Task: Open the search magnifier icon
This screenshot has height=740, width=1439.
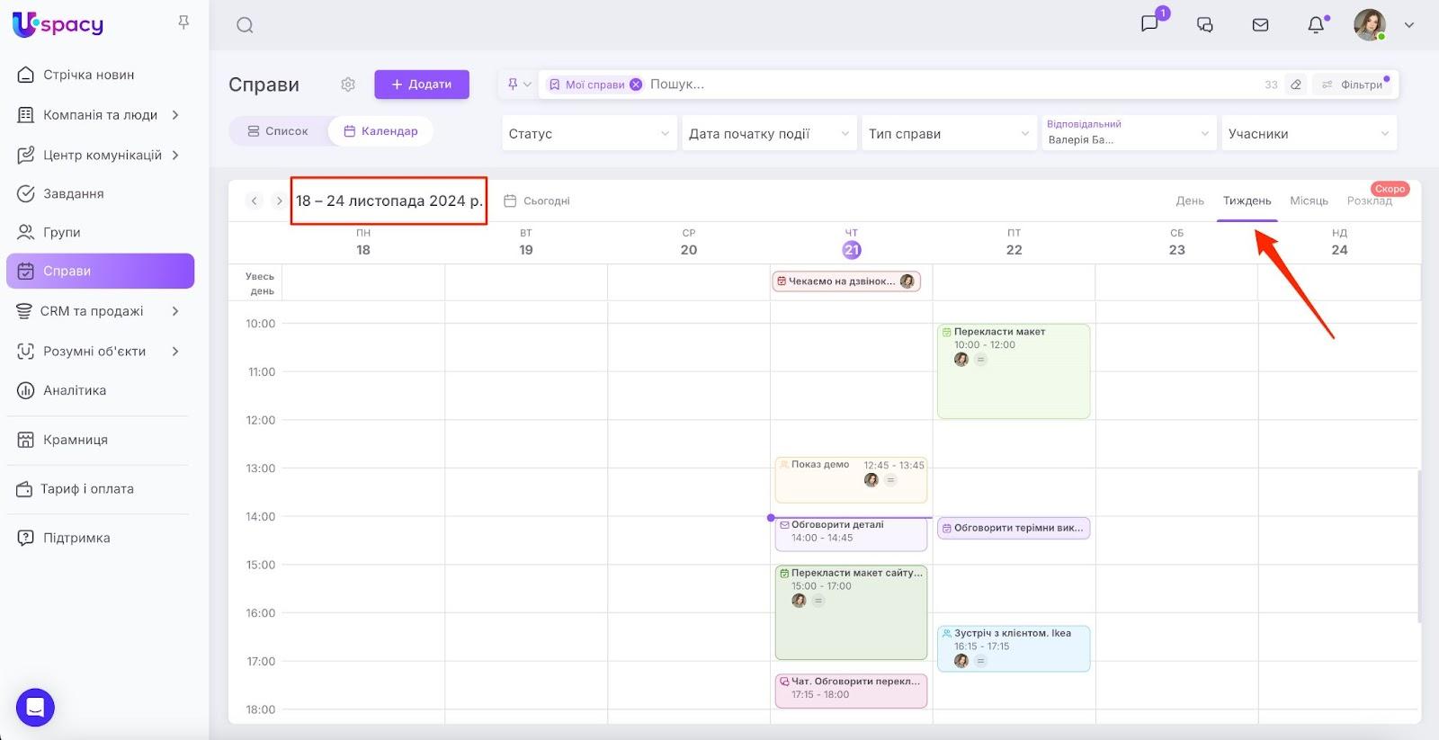Action: click(245, 25)
